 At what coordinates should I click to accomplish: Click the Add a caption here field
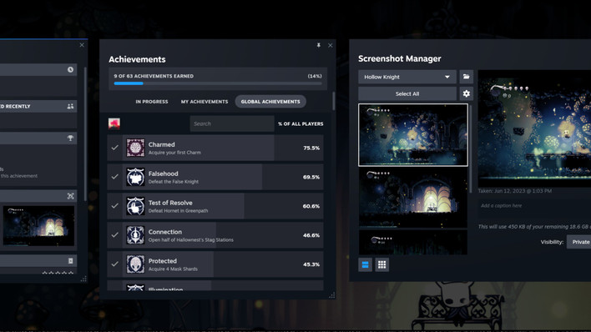tap(534, 206)
